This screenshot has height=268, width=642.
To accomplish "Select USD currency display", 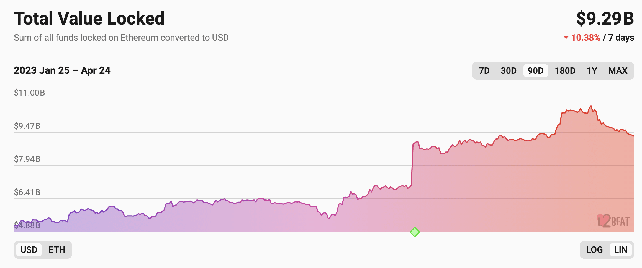I will click(x=29, y=250).
